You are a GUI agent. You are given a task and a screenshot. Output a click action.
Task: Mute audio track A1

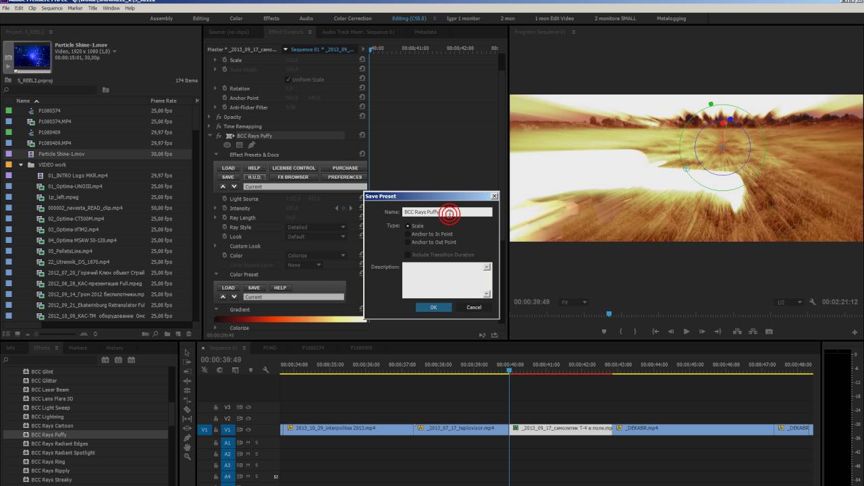(x=248, y=443)
